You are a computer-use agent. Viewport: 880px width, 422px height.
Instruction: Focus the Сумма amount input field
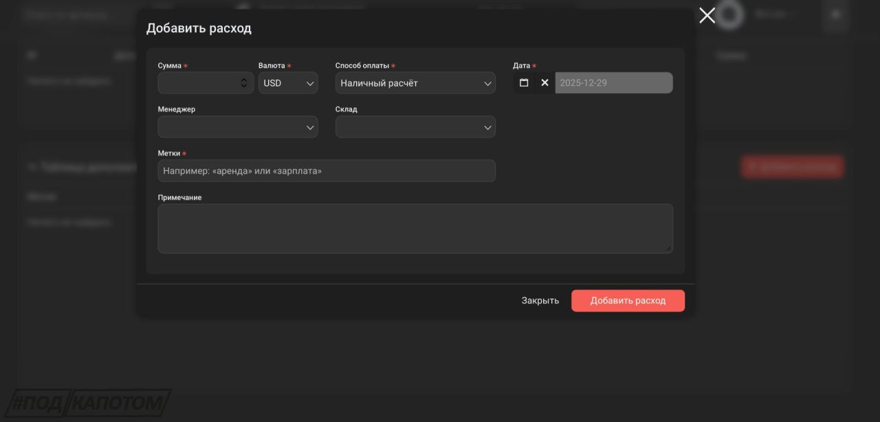(198, 83)
